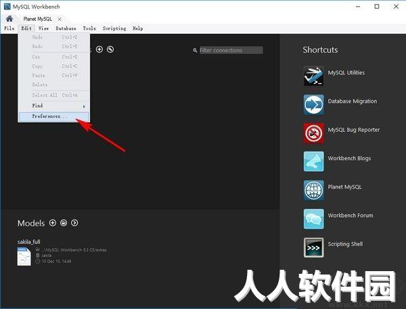The width and height of the screenshot is (406, 309).
Task: Select Paste in the Edit menu
Action: coord(54,75)
